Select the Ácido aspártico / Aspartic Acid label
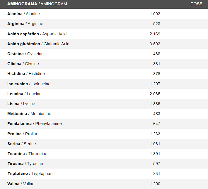The height and width of the screenshot is (189, 208). pyautogui.click(x=37, y=34)
